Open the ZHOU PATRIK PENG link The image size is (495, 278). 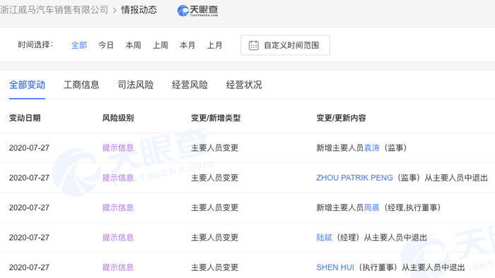(354, 178)
